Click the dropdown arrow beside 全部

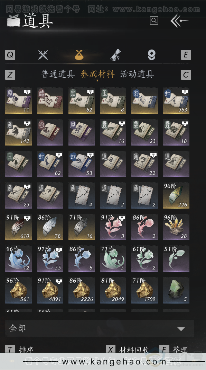[181, 329]
